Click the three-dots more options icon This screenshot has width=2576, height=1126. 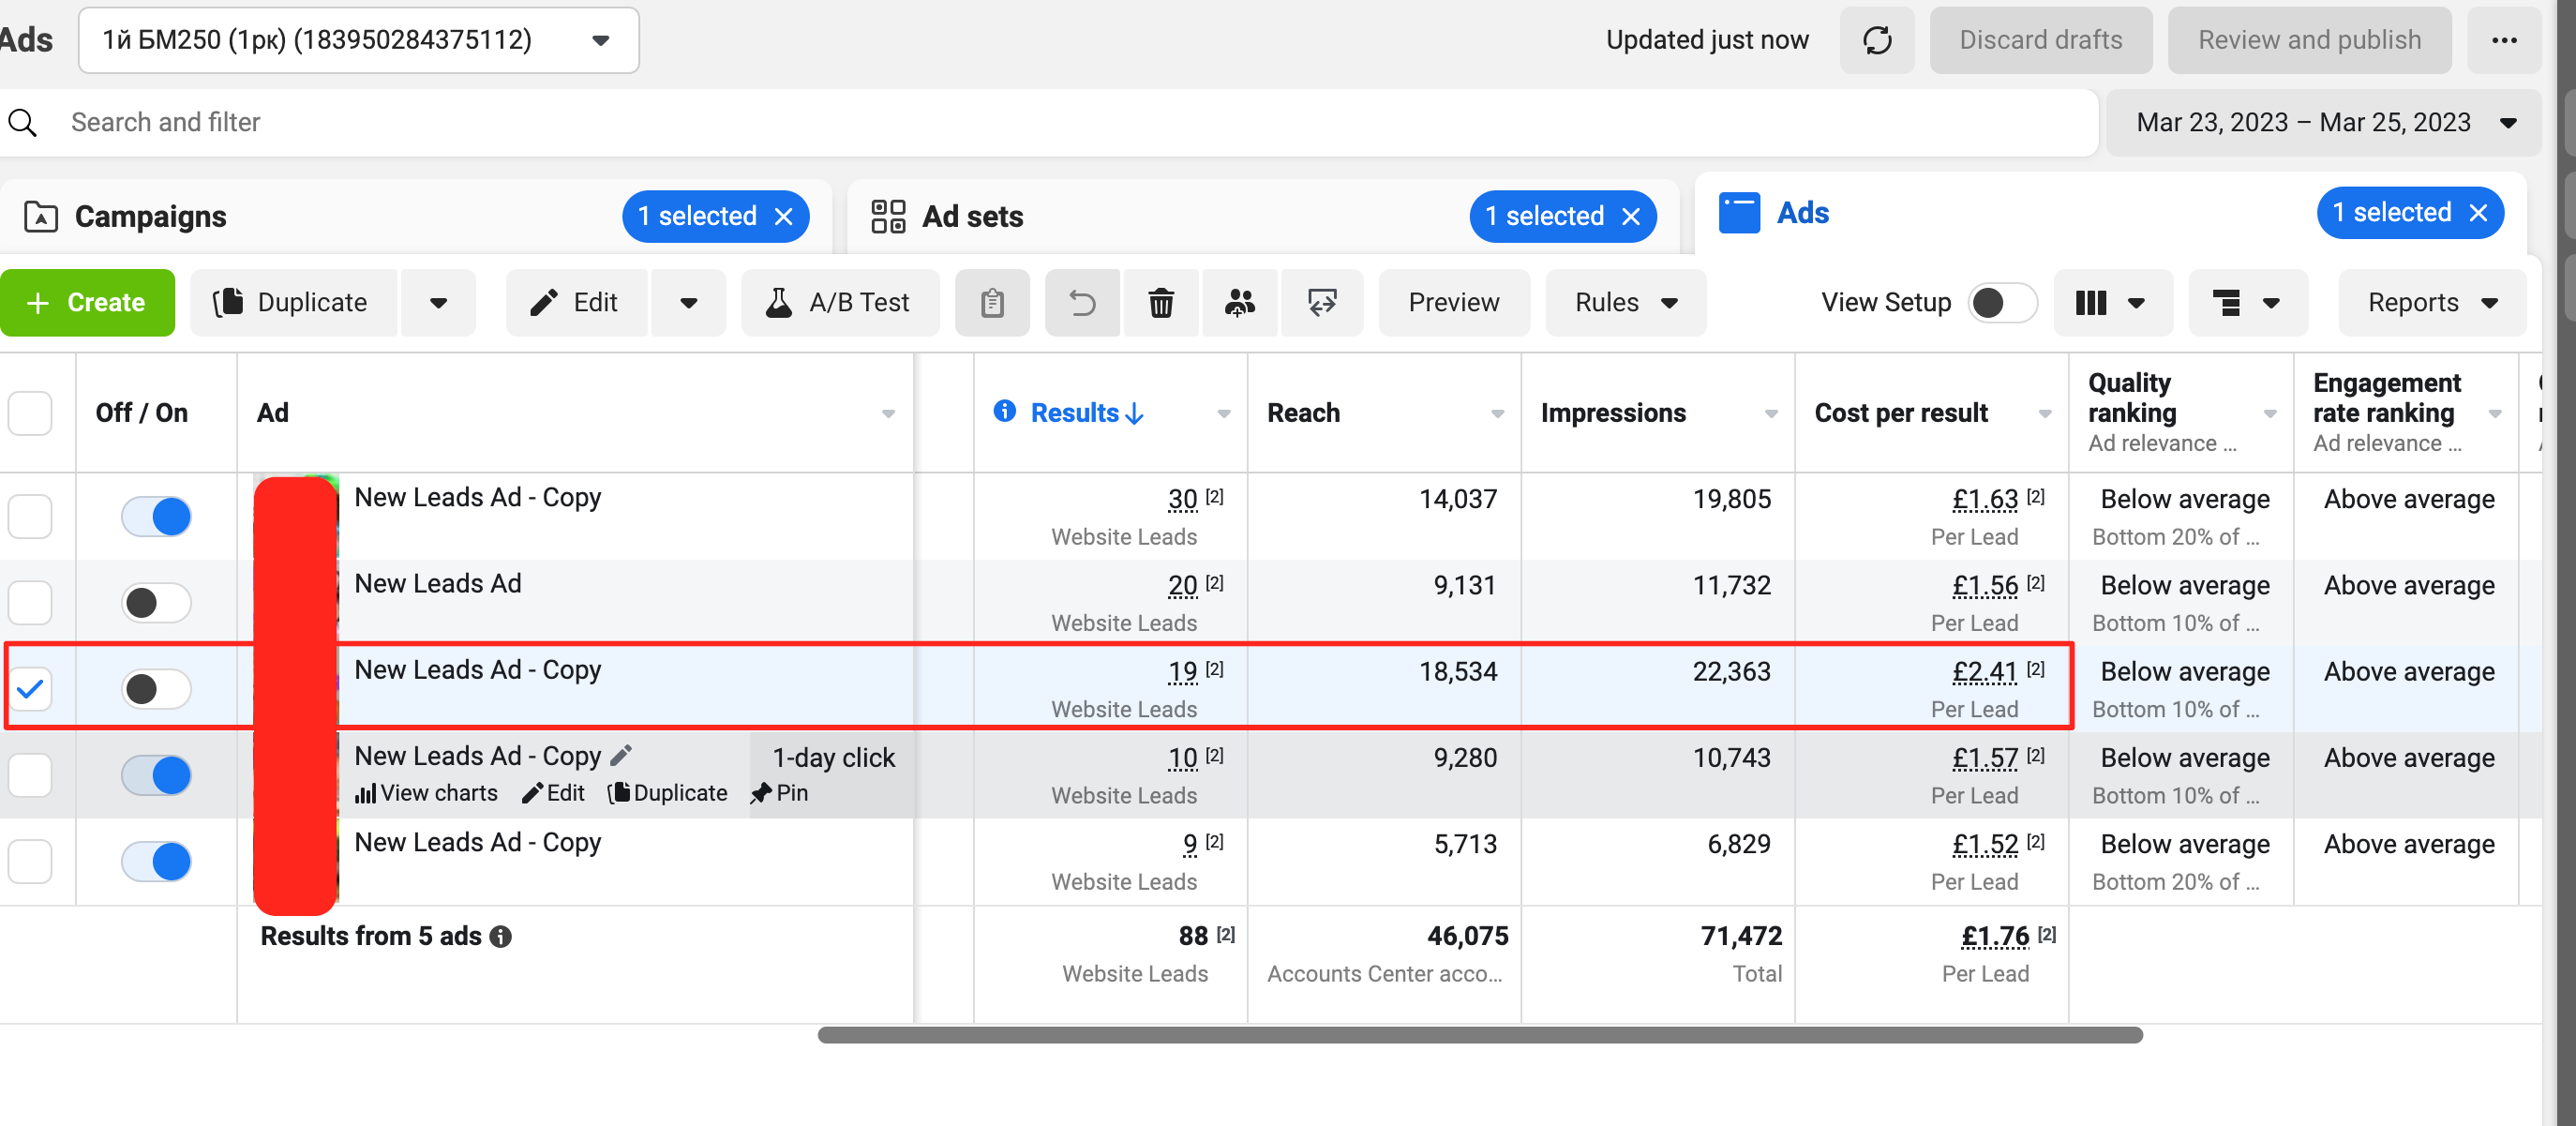[2503, 40]
